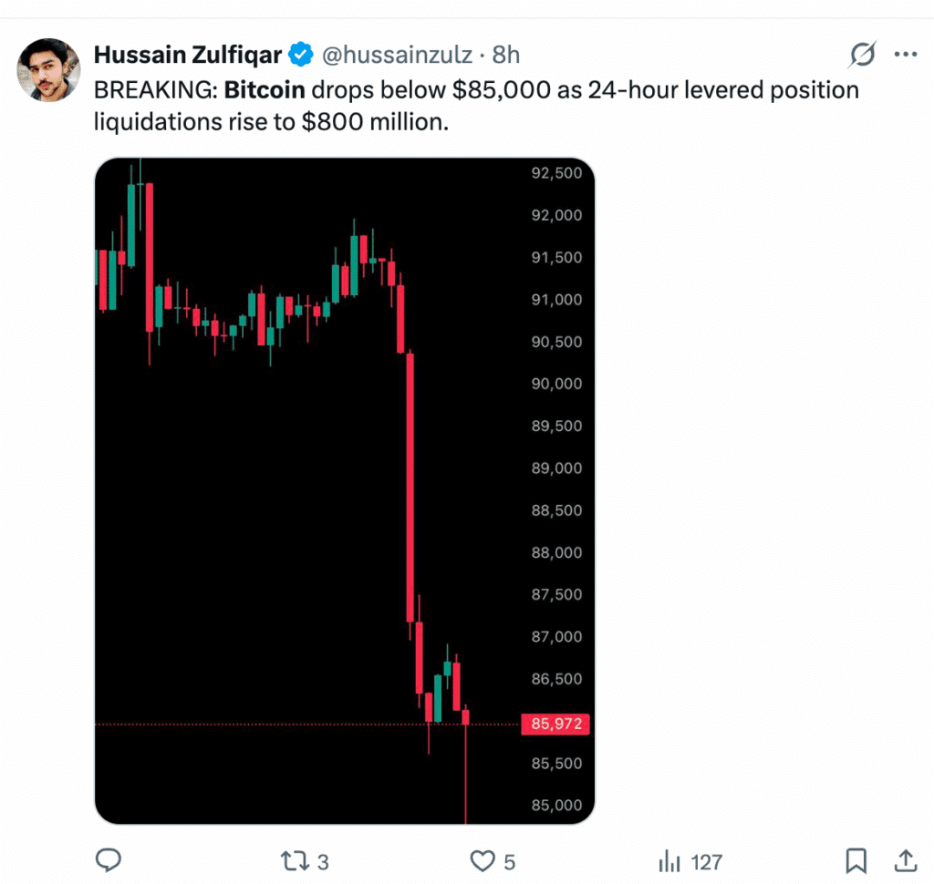
Task: Open post analytics via the views icon
Action: point(671,859)
